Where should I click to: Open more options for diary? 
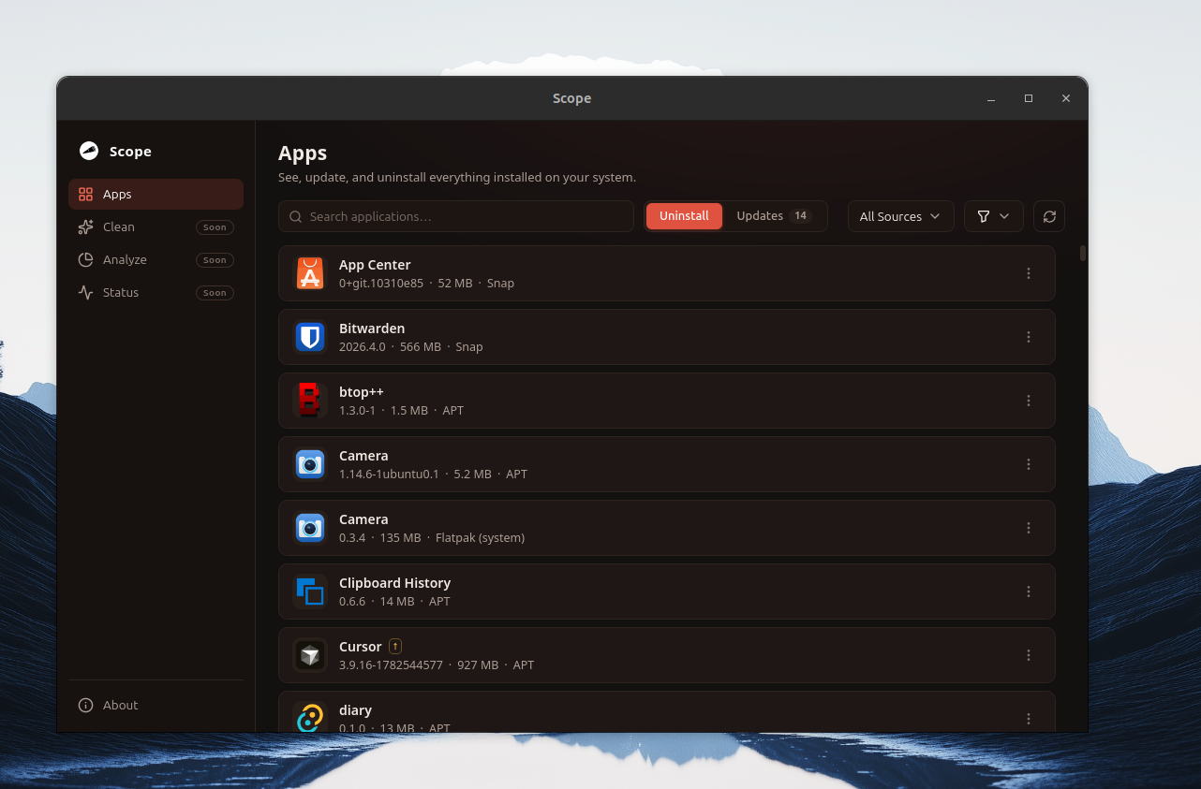point(1029,719)
